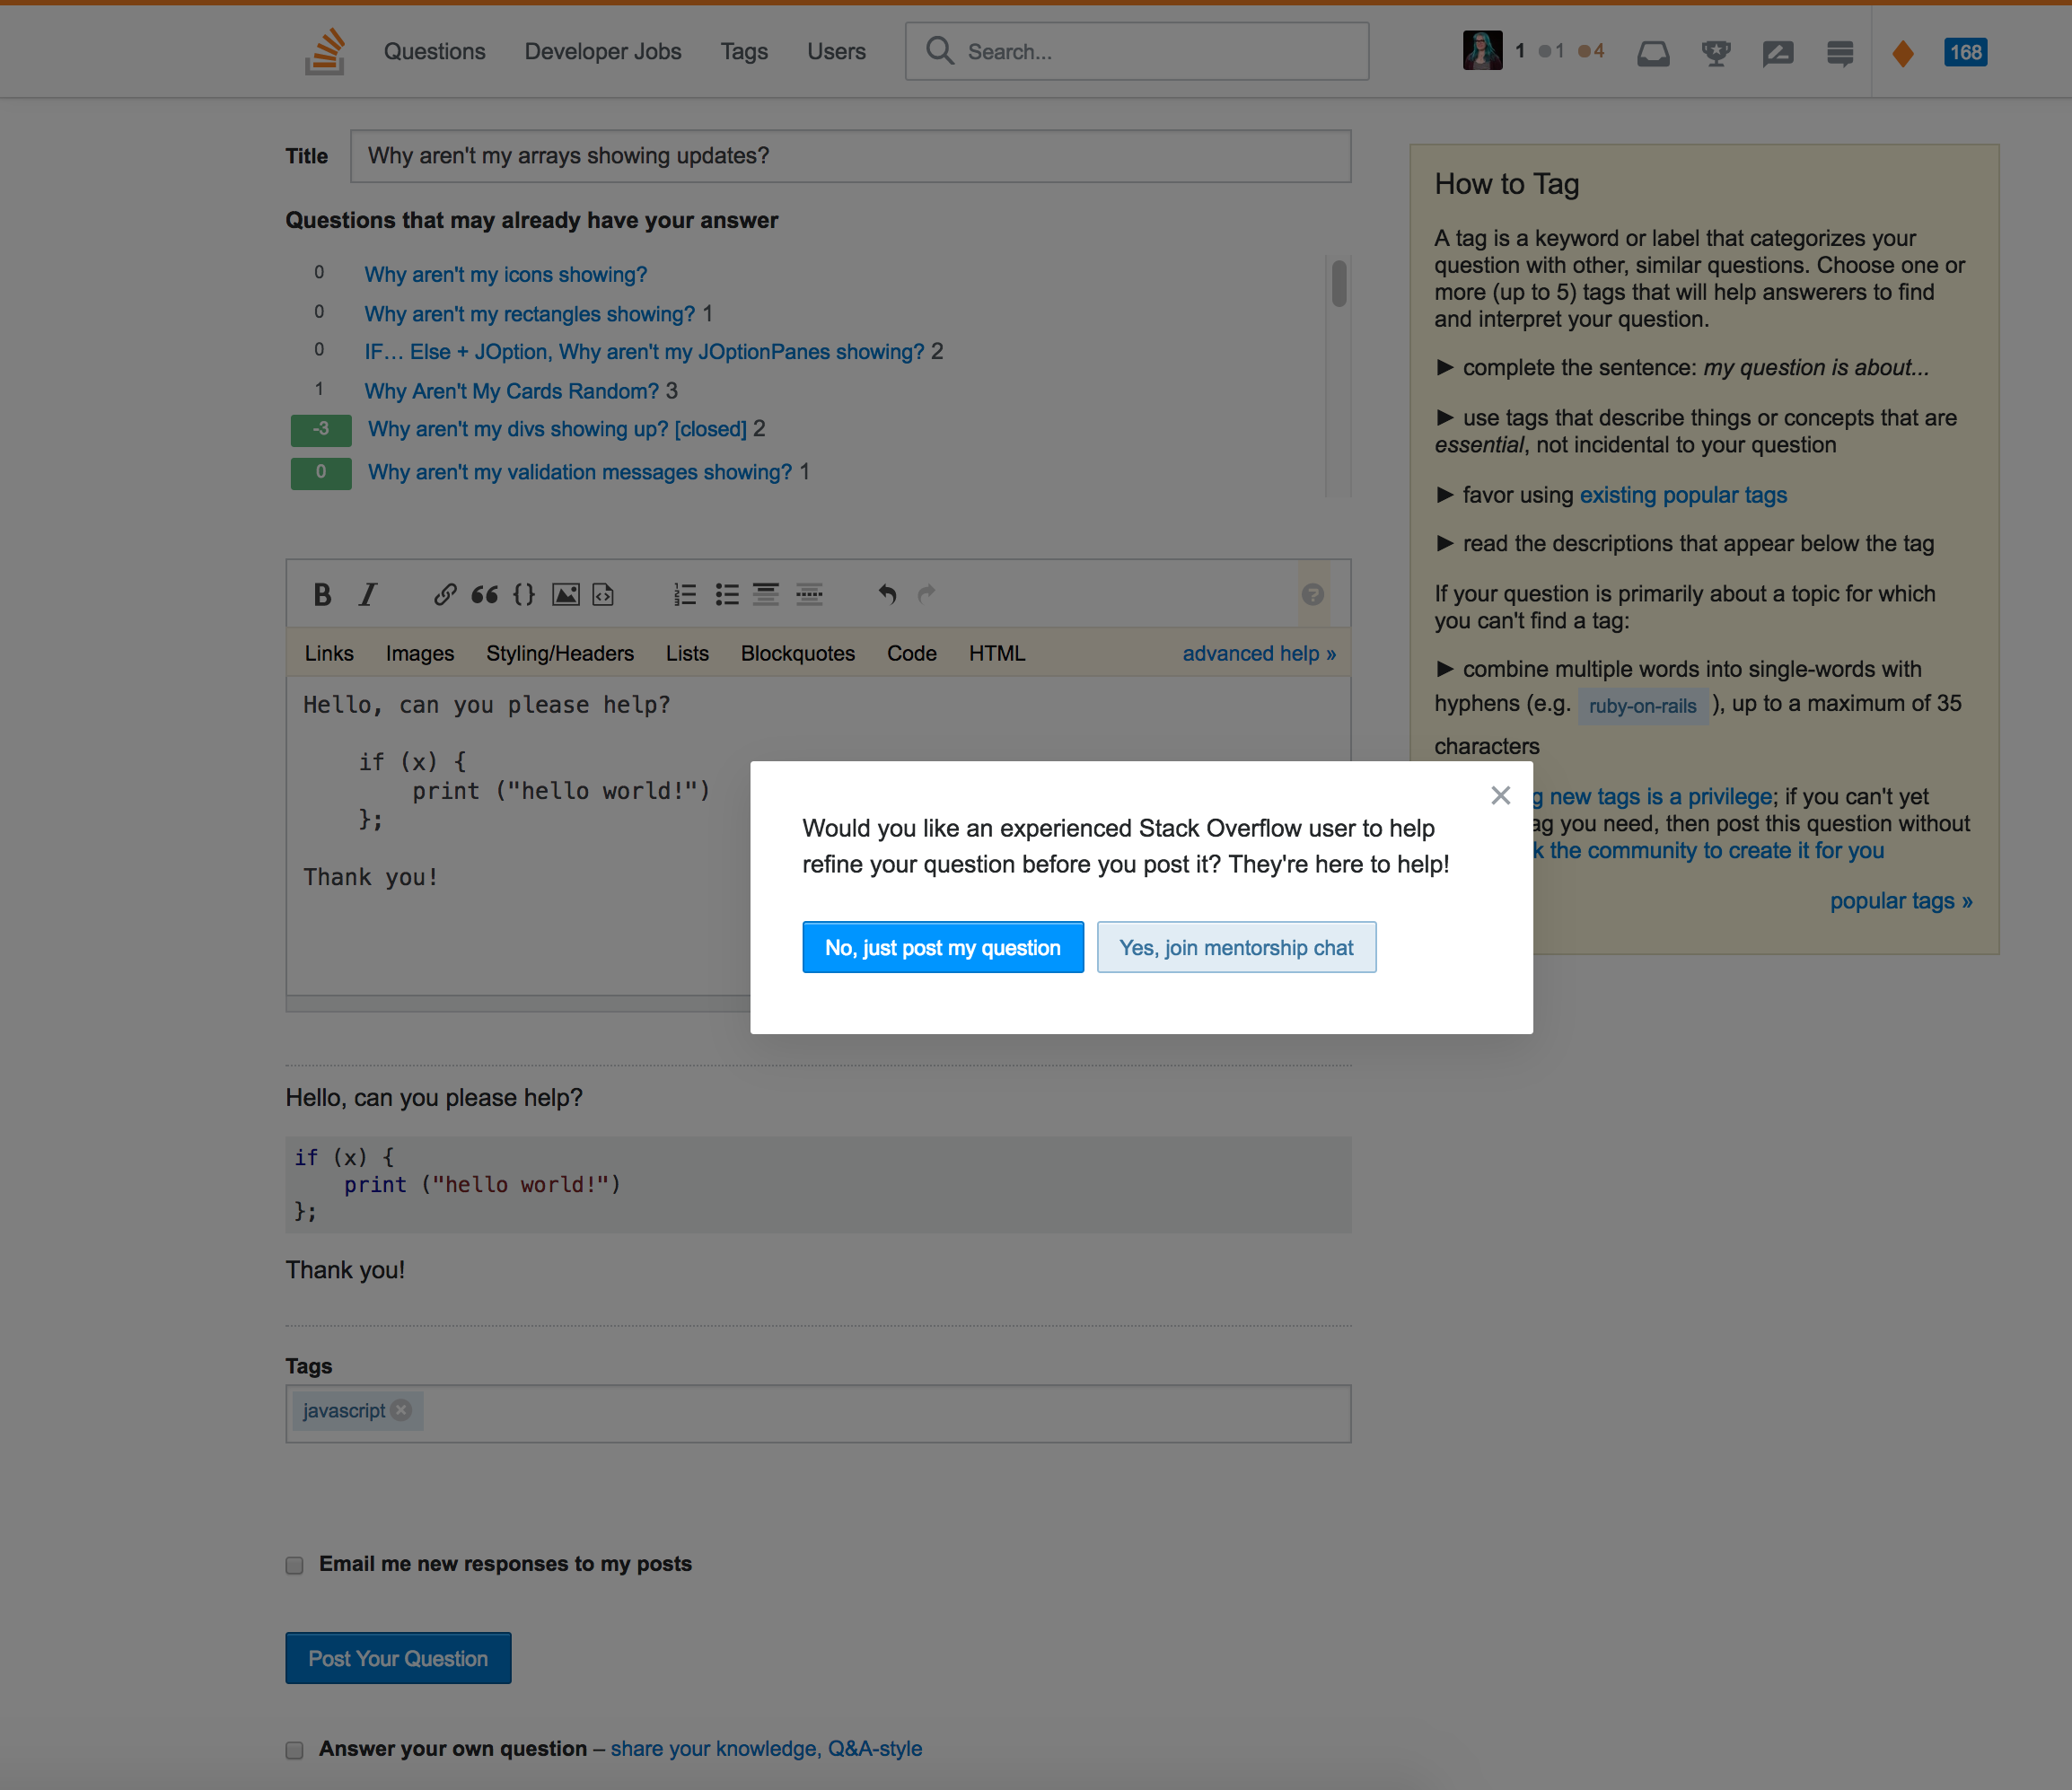Remove the javascript tag with its x

click(x=402, y=1410)
